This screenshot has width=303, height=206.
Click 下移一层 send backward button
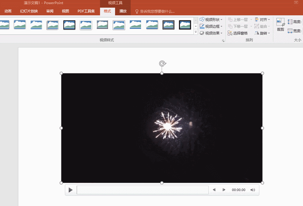point(238,26)
